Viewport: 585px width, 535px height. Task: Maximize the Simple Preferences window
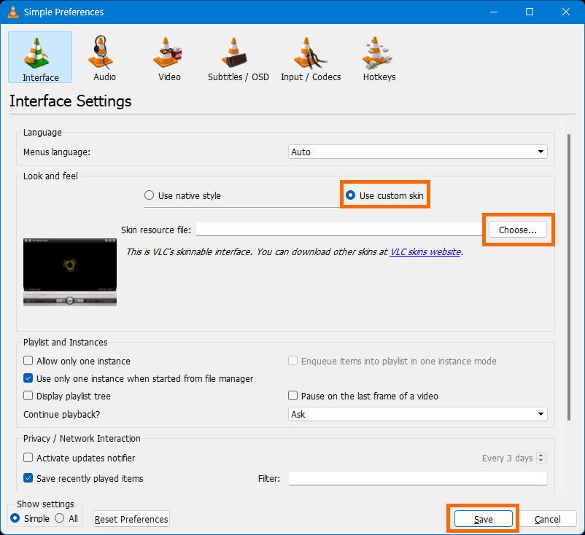pos(529,12)
